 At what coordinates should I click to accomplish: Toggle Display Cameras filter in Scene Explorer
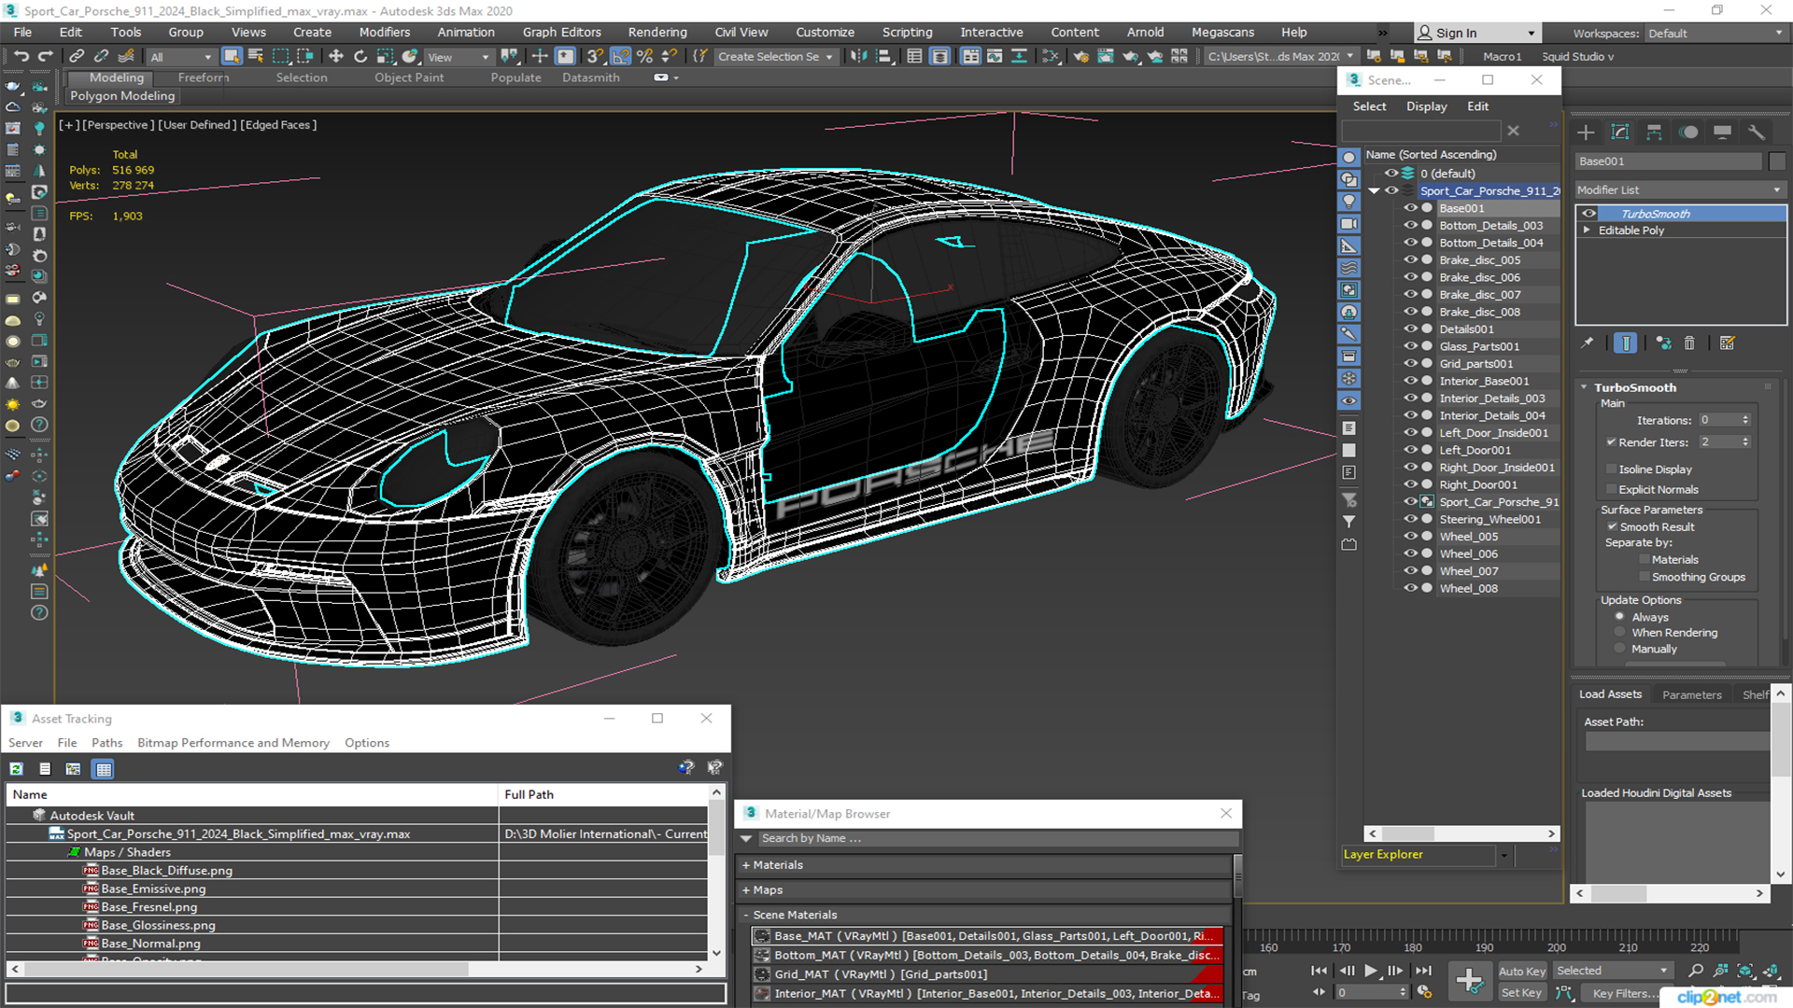[1349, 224]
